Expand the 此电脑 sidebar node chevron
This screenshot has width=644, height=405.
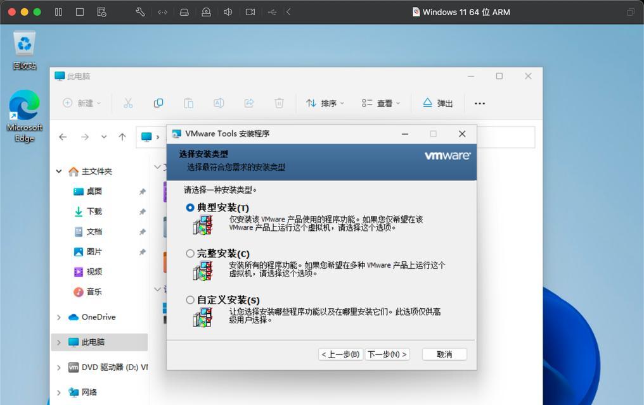click(59, 342)
